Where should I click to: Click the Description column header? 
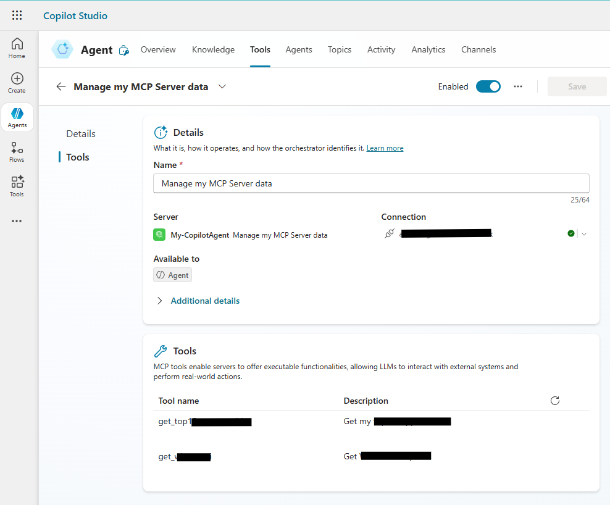pos(366,401)
